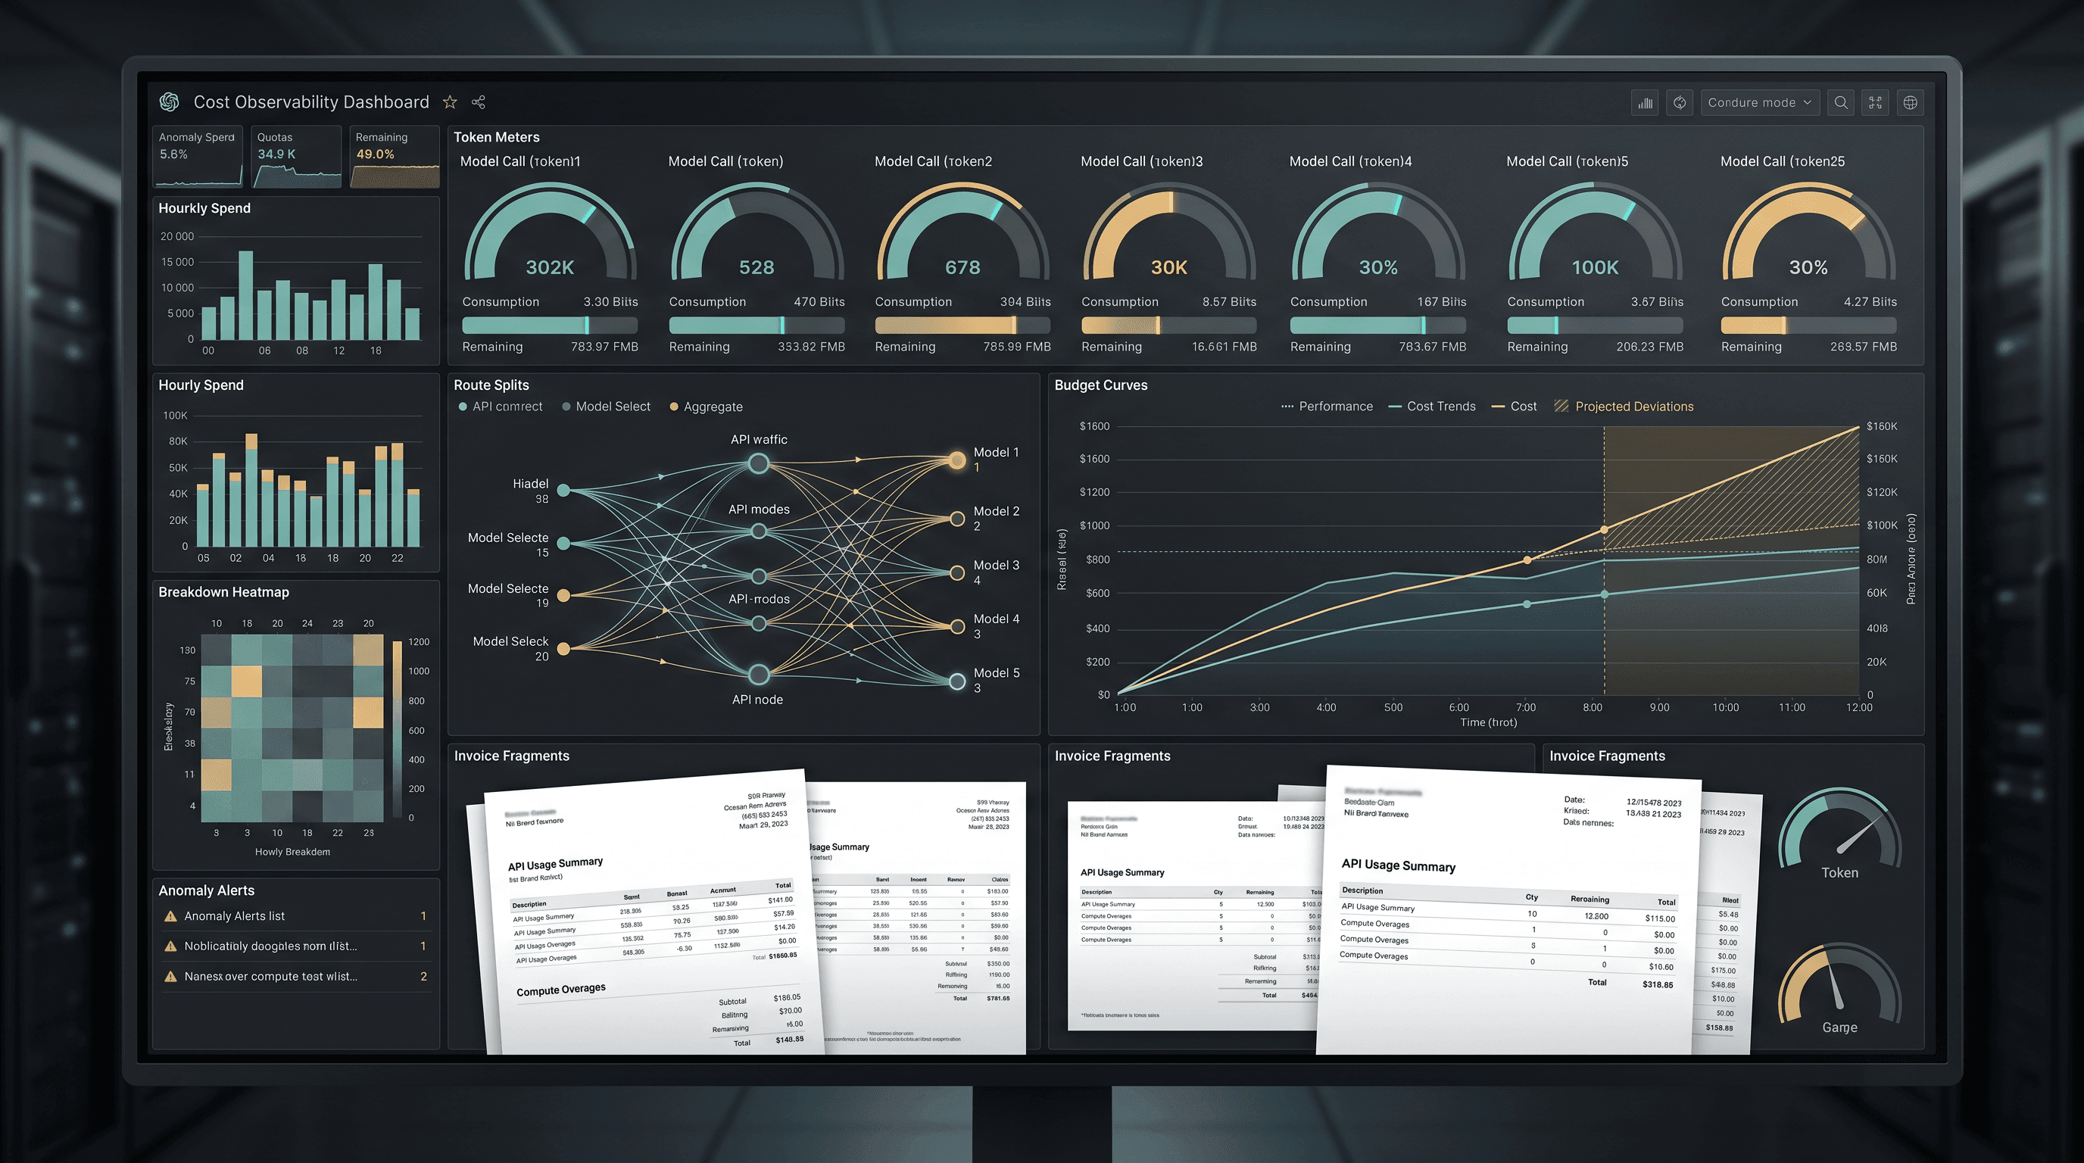Screen dimensions: 2084x1163
Task: Open the Condure mode dropdown
Action: [x=1760, y=103]
